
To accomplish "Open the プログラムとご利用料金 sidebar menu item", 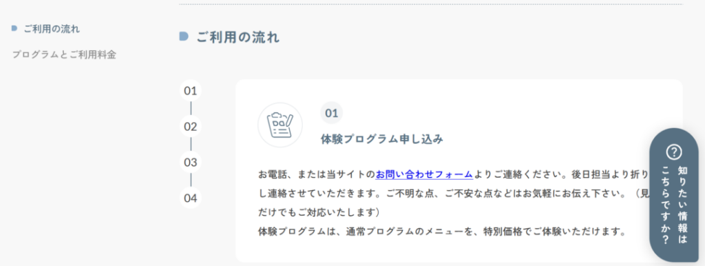I will [64, 55].
